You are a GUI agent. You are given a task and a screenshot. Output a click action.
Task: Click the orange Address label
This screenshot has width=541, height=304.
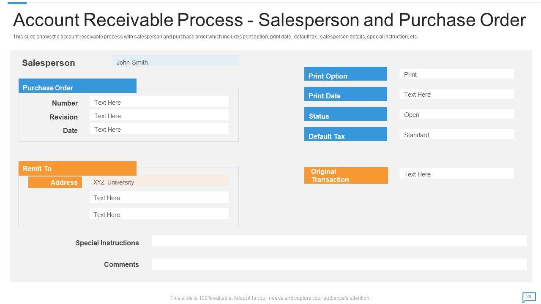point(55,182)
